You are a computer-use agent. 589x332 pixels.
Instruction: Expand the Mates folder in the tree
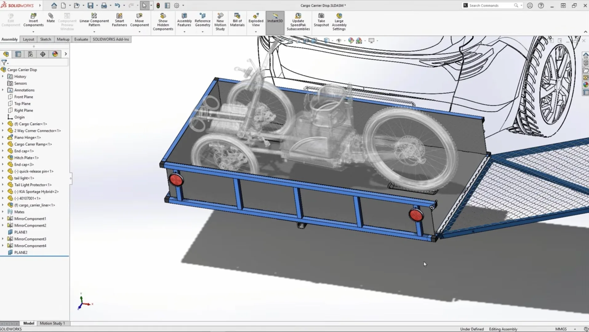3,212
